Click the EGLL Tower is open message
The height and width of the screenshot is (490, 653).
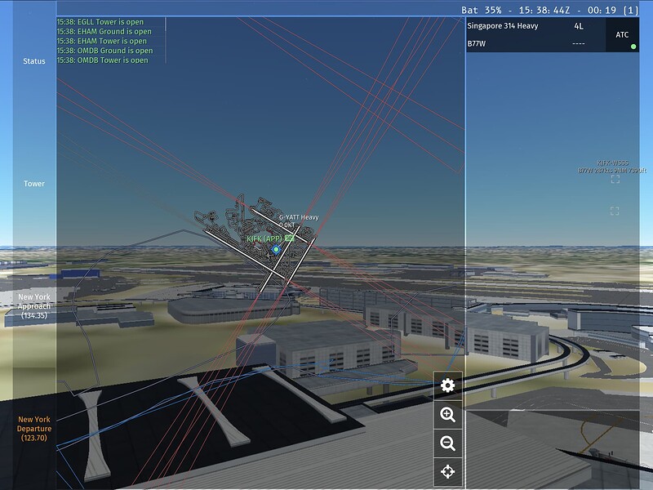pos(100,22)
